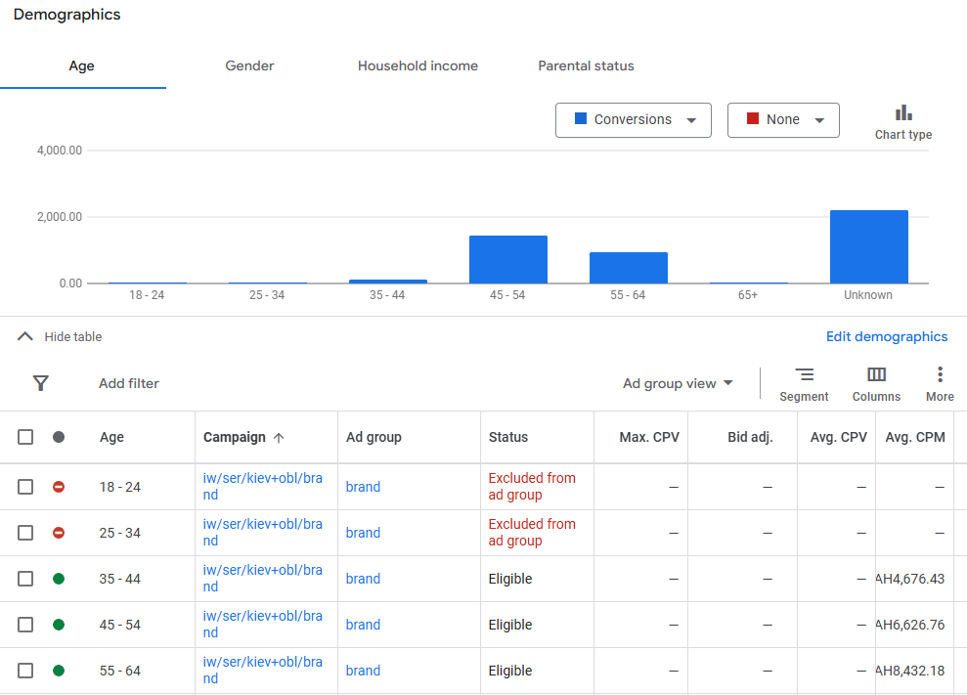Open the Conversions metric dropdown
This screenshot has height=695, width=967.
pyautogui.click(x=634, y=120)
